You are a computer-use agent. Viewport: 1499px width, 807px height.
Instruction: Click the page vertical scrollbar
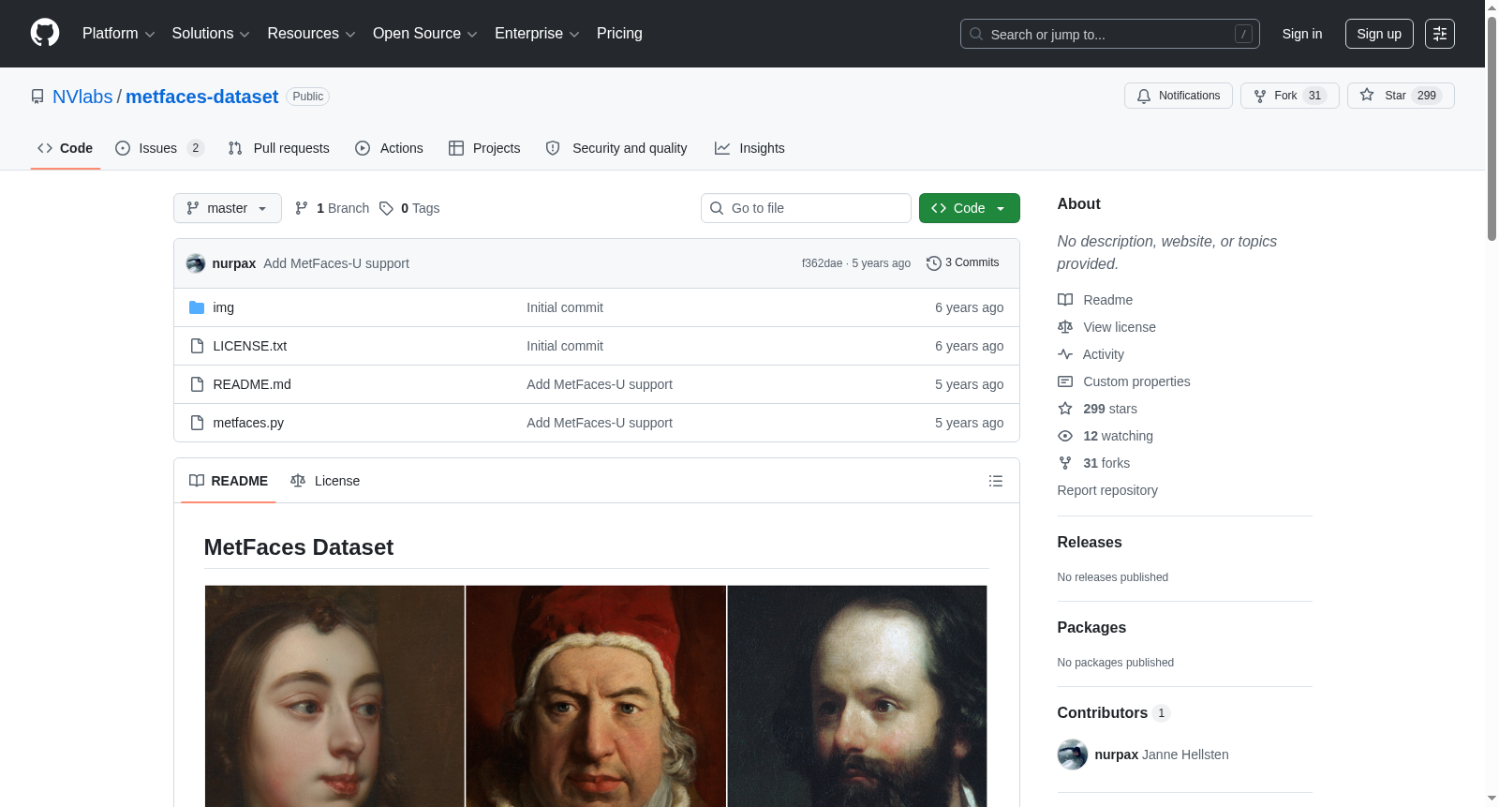(x=1492, y=131)
